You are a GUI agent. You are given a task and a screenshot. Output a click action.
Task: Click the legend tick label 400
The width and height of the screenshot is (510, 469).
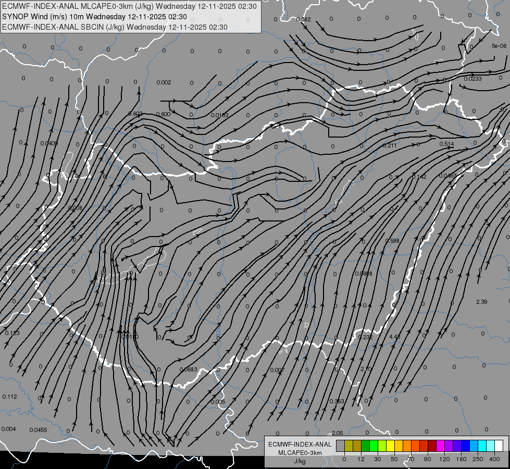494,459
